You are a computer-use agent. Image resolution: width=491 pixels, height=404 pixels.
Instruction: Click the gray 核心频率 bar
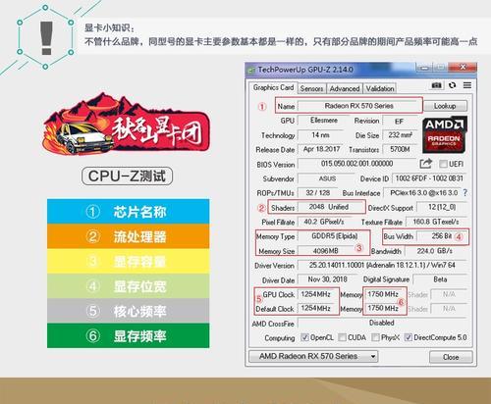[x=128, y=311]
